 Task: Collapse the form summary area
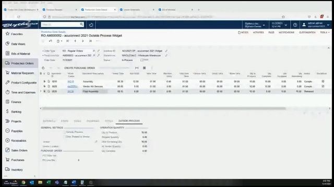[328, 48]
